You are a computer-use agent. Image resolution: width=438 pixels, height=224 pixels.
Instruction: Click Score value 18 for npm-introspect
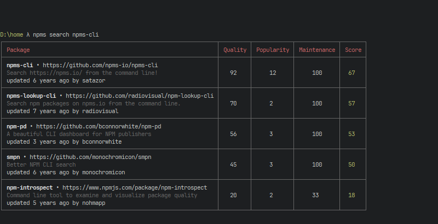point(351,196)
